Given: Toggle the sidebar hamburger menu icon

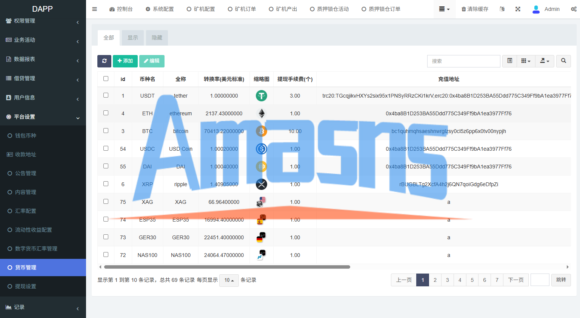Looking at the screenshot, I should click(94, 9).
